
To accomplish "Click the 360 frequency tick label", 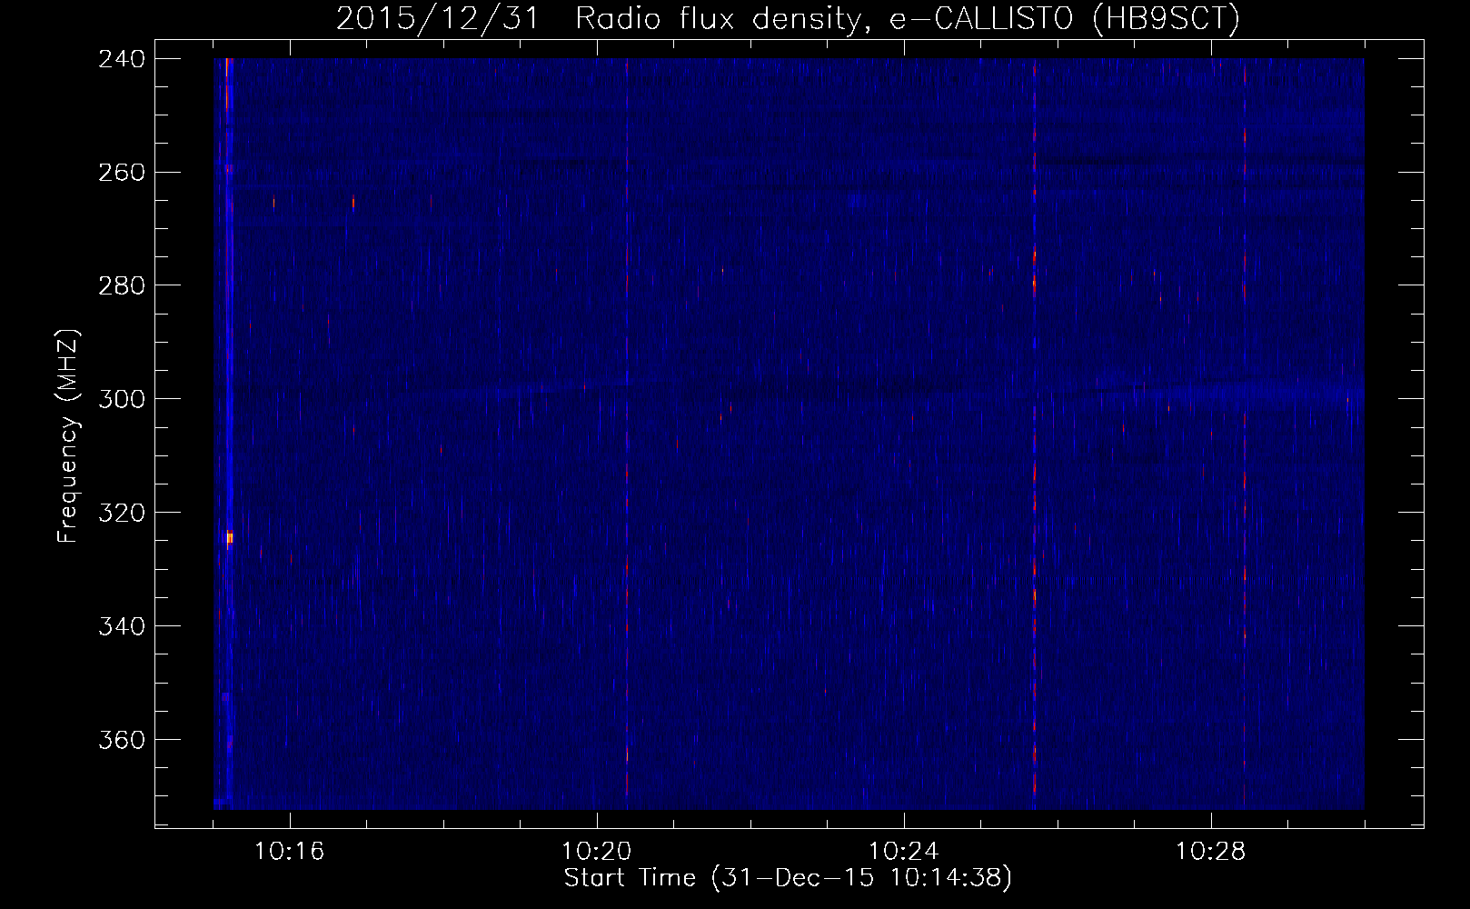I will [121, 740].
